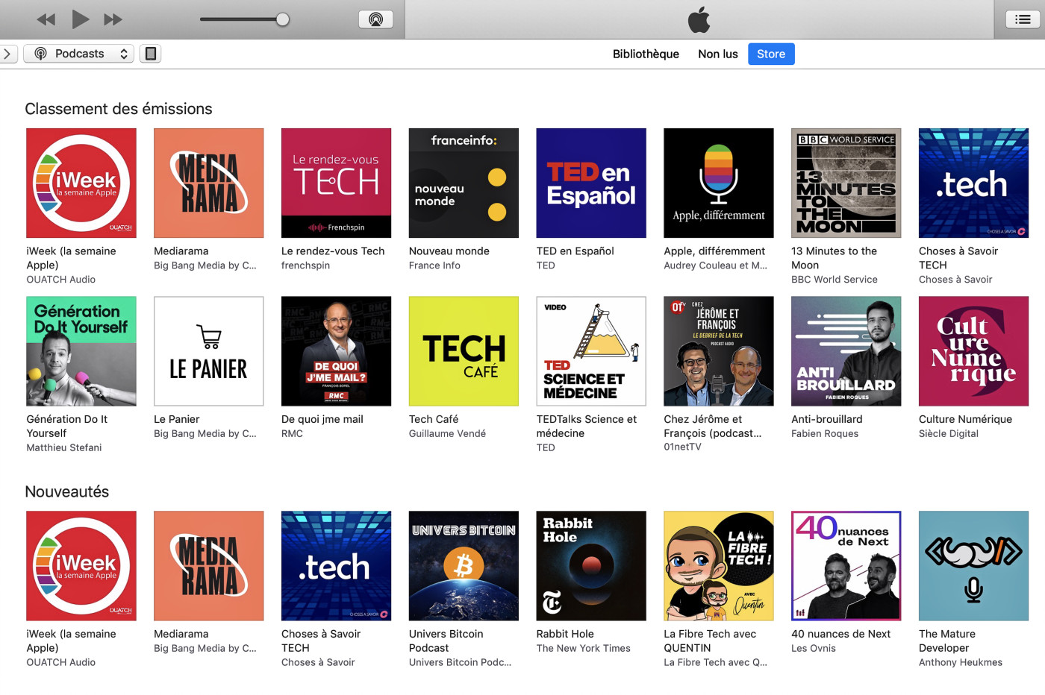The height and width of the screenshot is (695, 1045).
Task: Click the frenchspin publisher text
Action: [x=305, y=265]
